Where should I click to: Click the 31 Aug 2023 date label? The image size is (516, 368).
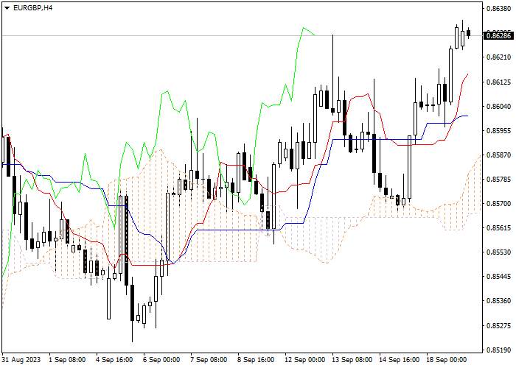21,359
